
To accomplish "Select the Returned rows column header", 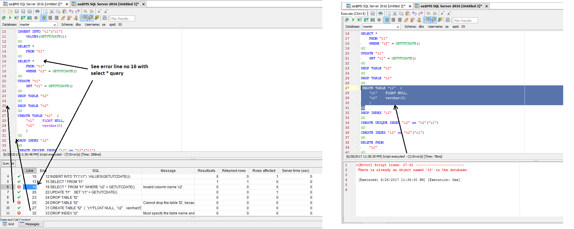I will [x=234, y=171].
